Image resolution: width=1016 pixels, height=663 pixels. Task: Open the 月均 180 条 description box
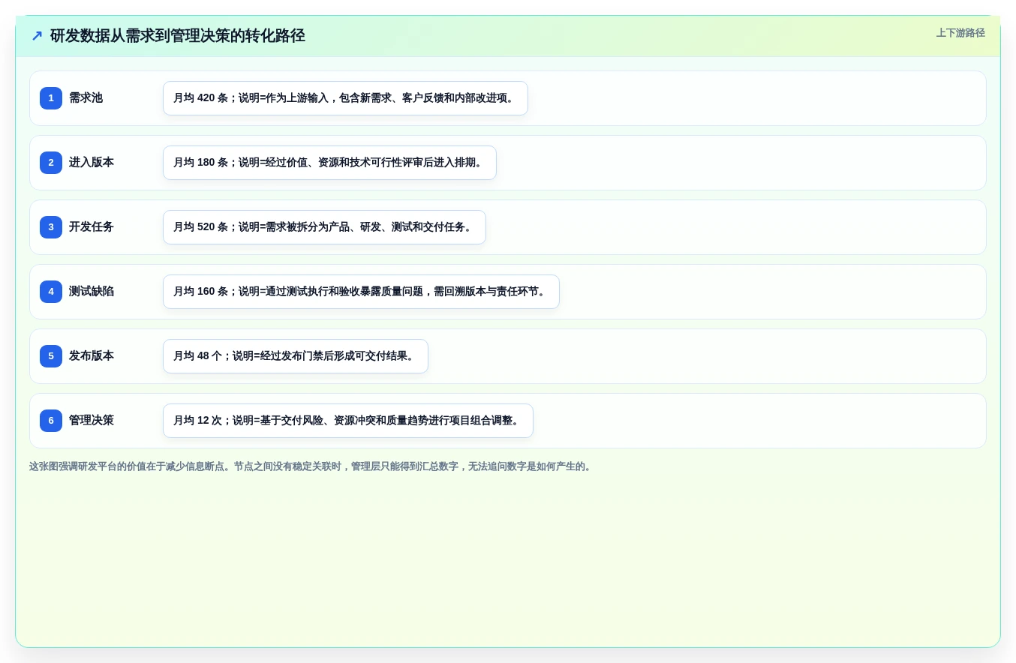pyautogui.click(x=329, y=163)
